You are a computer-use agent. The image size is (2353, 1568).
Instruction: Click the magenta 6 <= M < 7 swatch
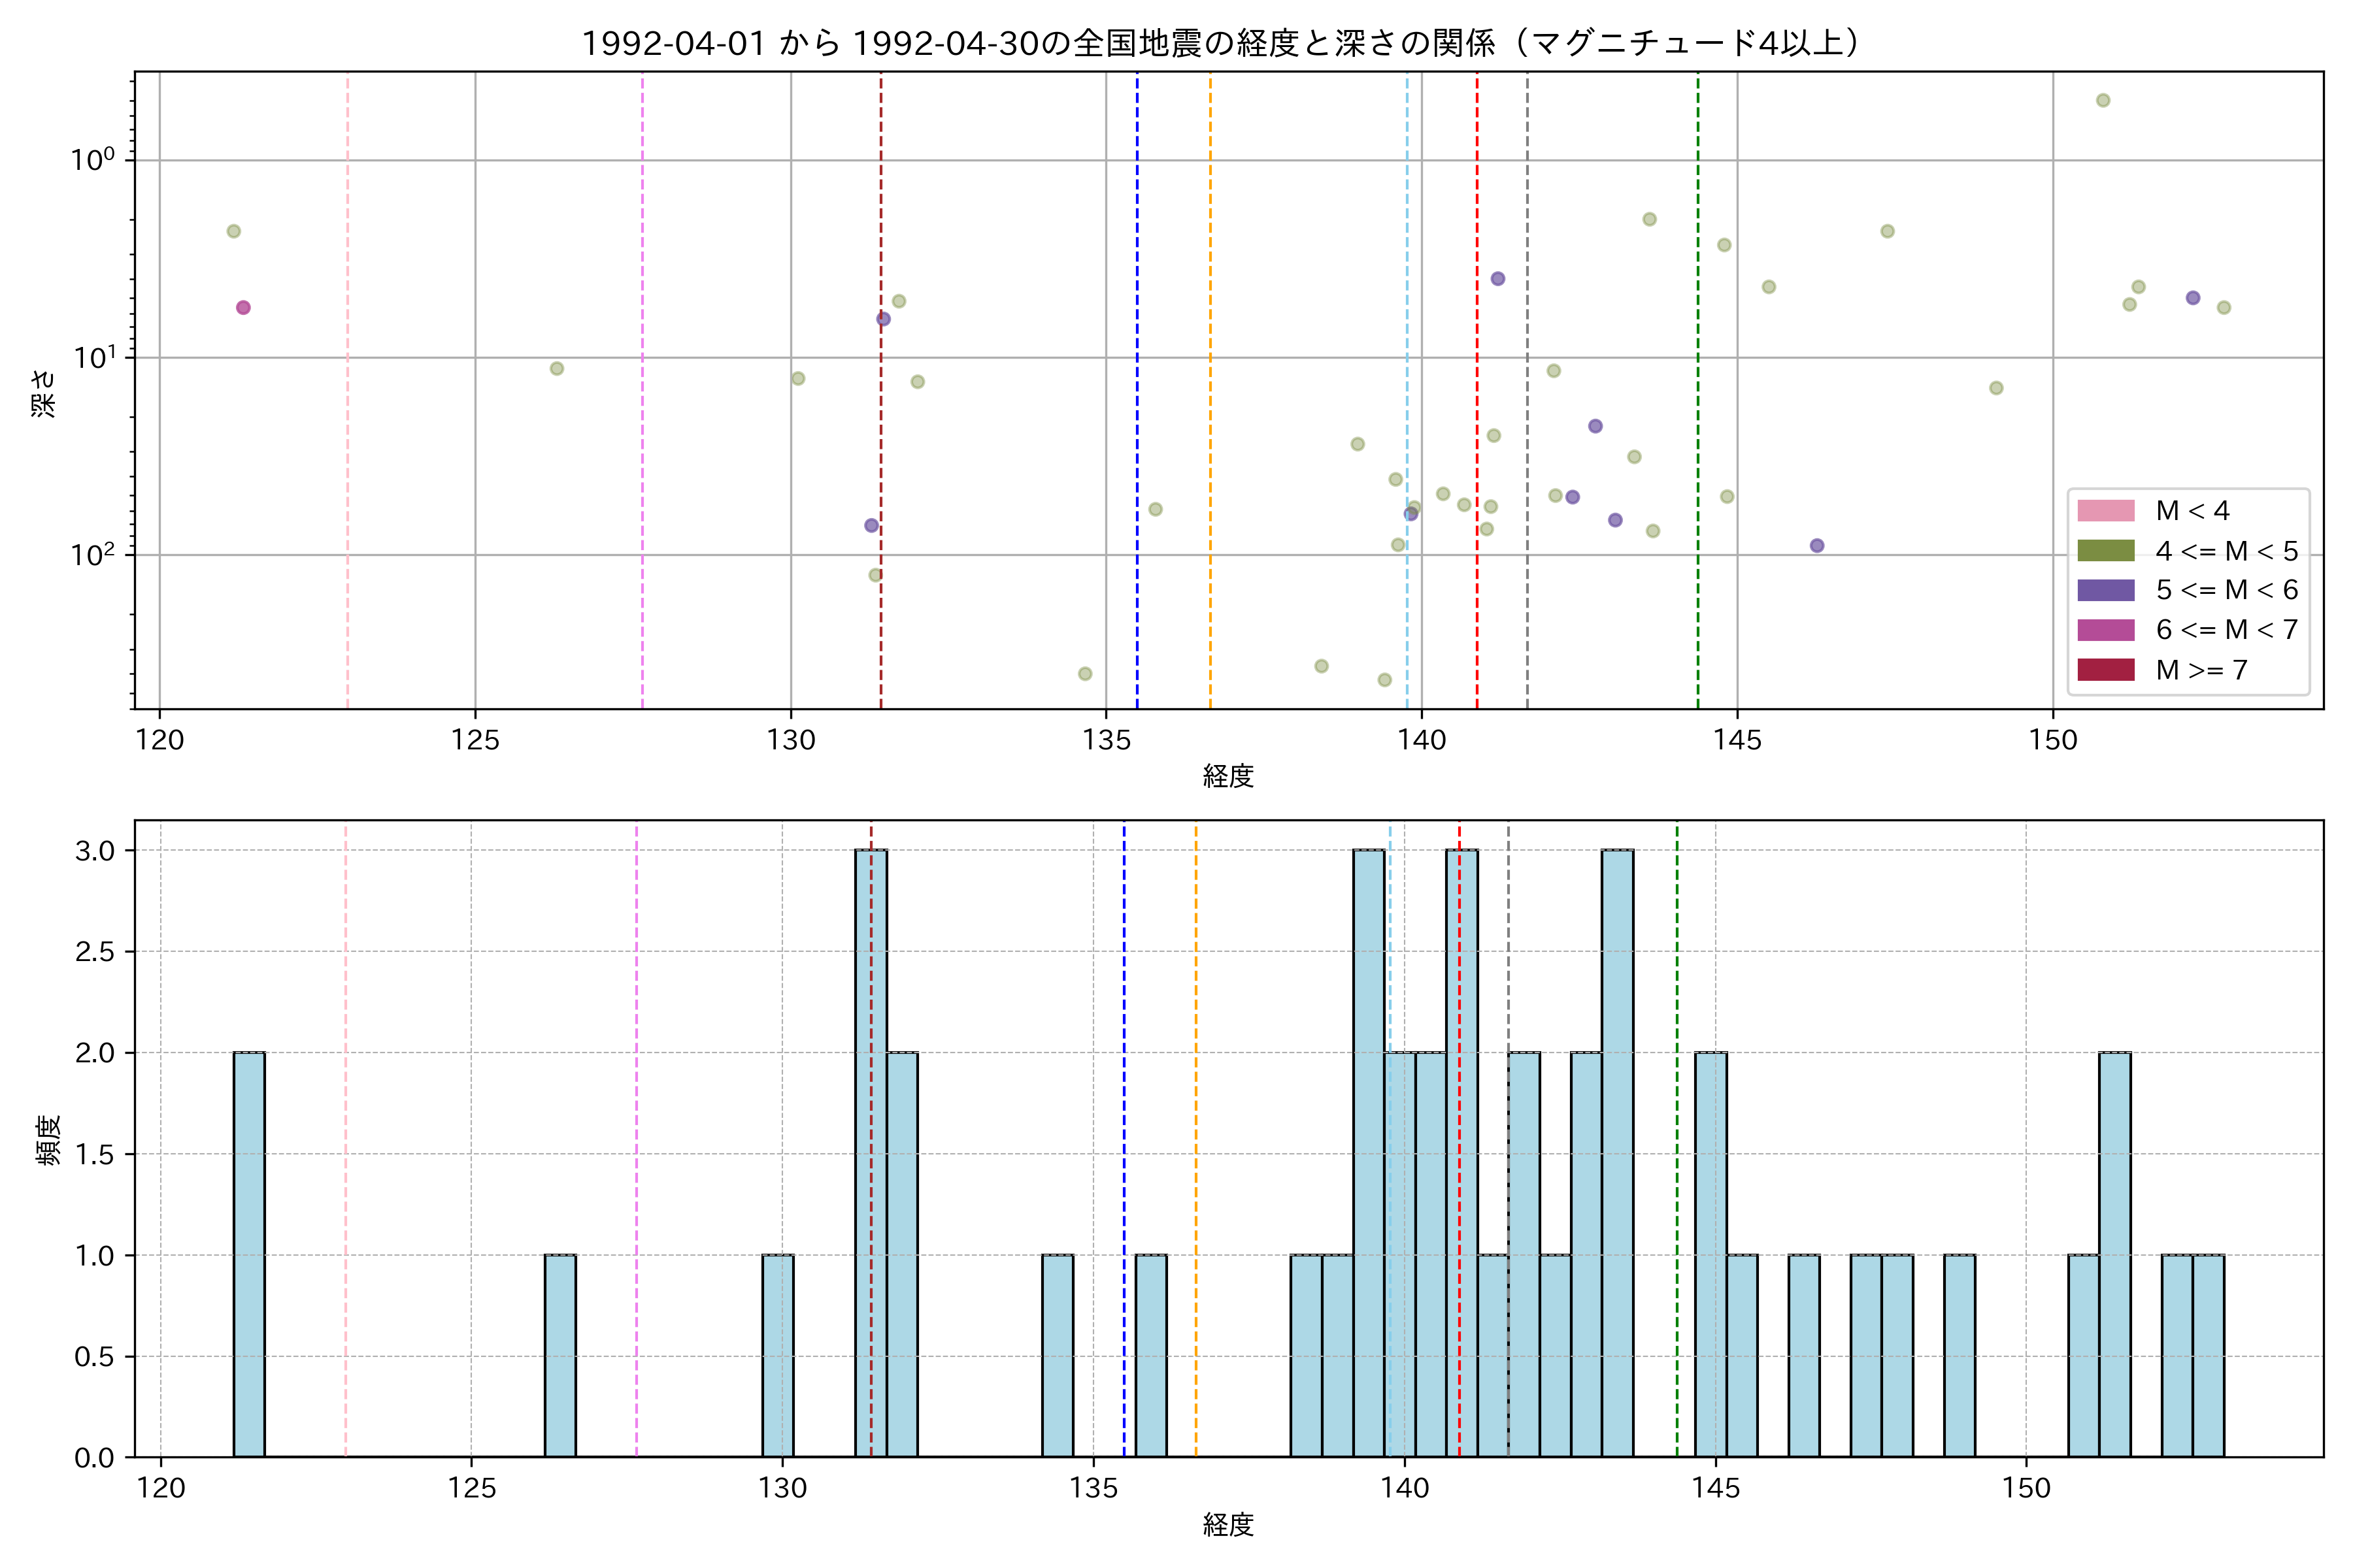[x=2105, y=630]
